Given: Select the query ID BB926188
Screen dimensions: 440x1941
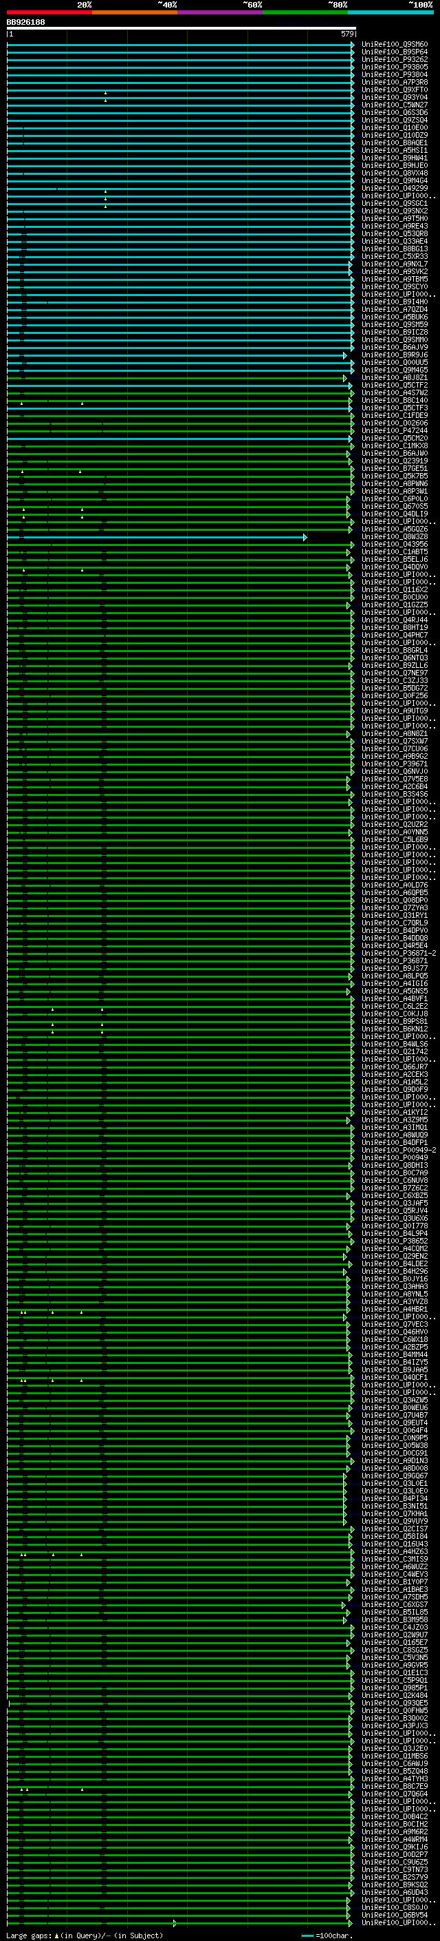Looking at the screenshot, I should click(x=25, y=22).
